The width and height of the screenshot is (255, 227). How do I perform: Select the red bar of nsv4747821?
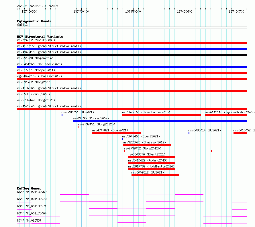pyautogui.click(x=116, y=133)
